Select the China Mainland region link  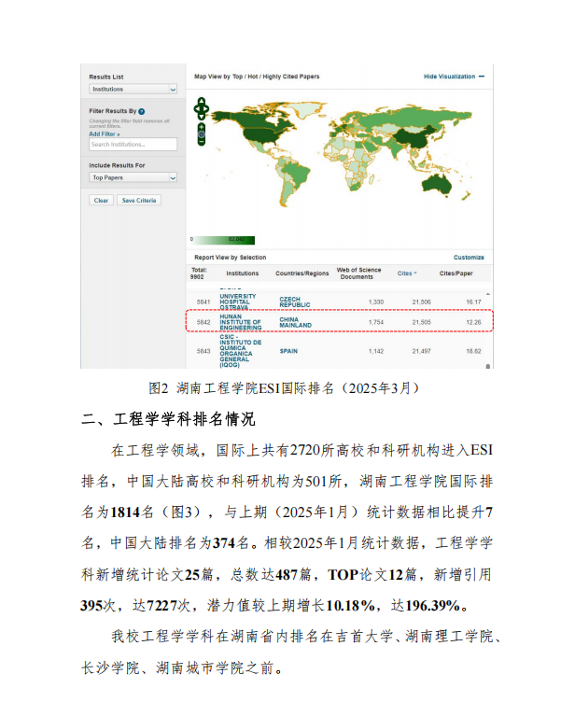[296, 322]
